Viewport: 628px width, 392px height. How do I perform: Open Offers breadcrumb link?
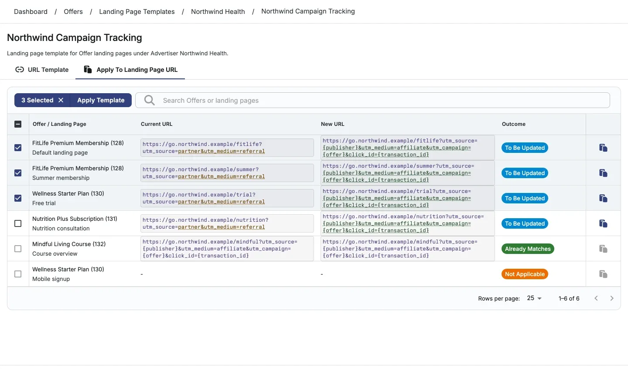(73, 12)
